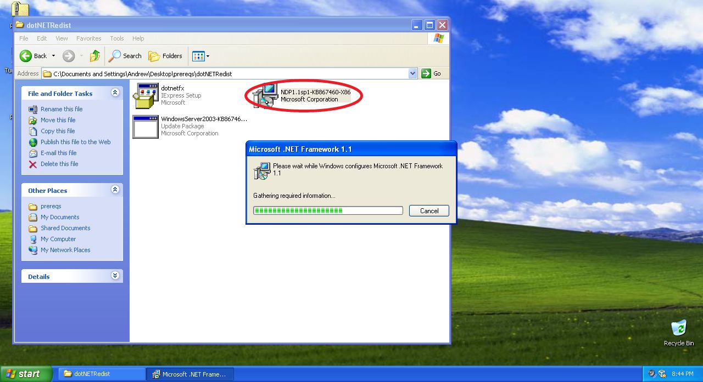The image size is (703, 382).
Task: Click the Move this file link
Action: [x=58, y=120]
